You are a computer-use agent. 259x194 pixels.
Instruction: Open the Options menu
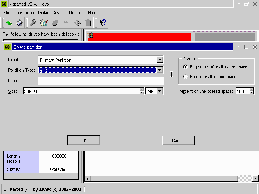point(76,13)
